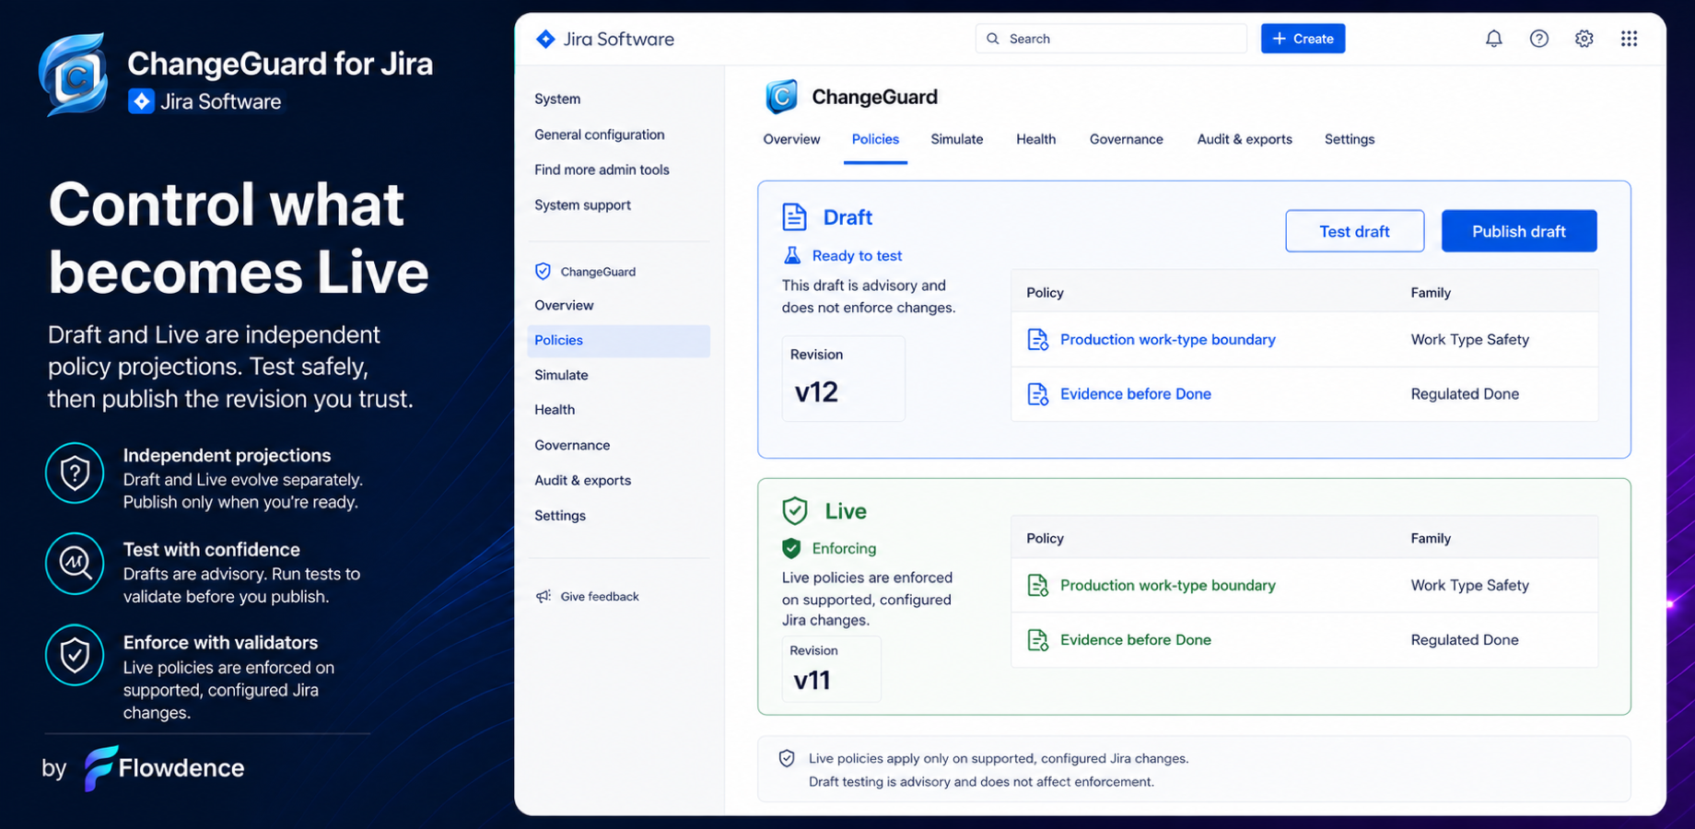Viewport: 1695px width, 829px height.
Task: Click Live Evidence before Done policy icon
Action: click(x=1037, y=640)
